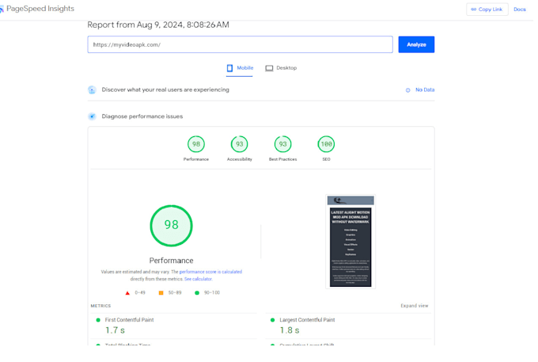The image size is (538, 362).
Task: Click the Report from Aug 9, 2024 heading
Action: coord(158,25)
